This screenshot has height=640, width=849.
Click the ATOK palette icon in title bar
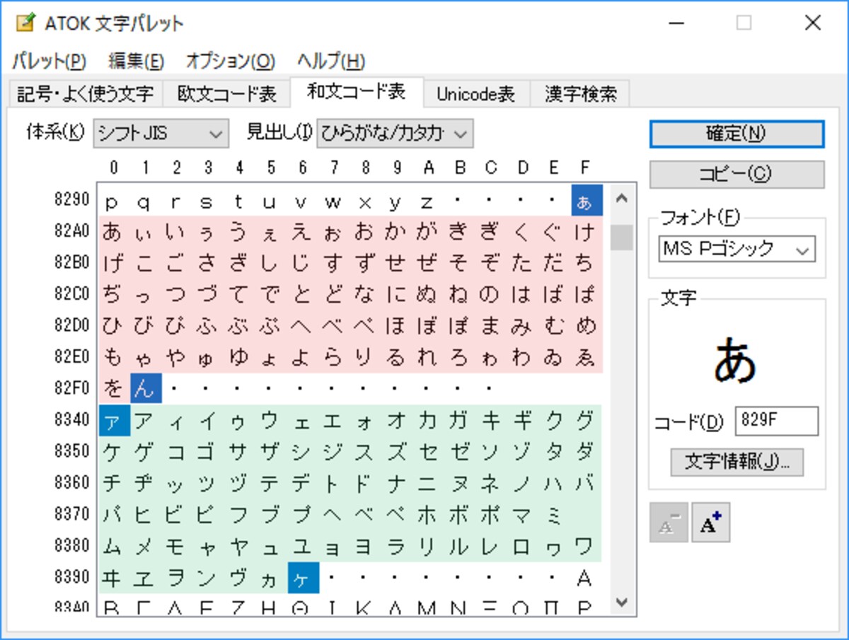point(25,23)
